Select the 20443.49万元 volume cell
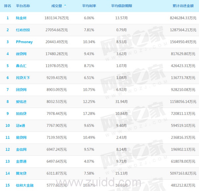Screen dimensions: 199x191 coord(57,42)
